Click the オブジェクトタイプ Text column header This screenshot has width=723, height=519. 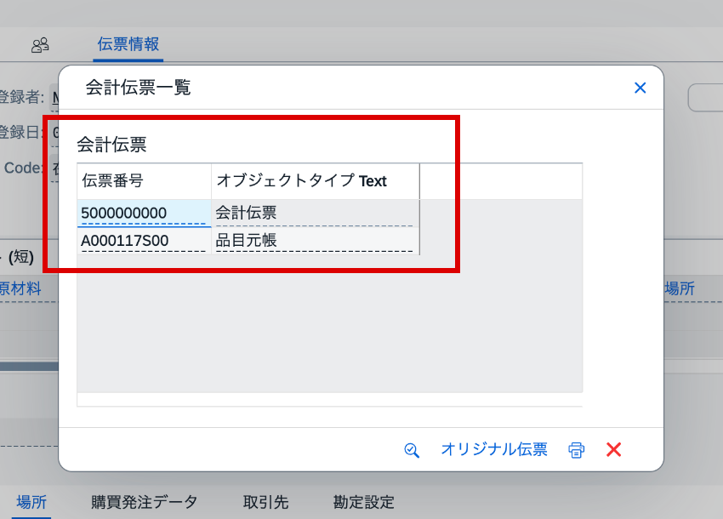pyautogui.click(x=316, y=181)
